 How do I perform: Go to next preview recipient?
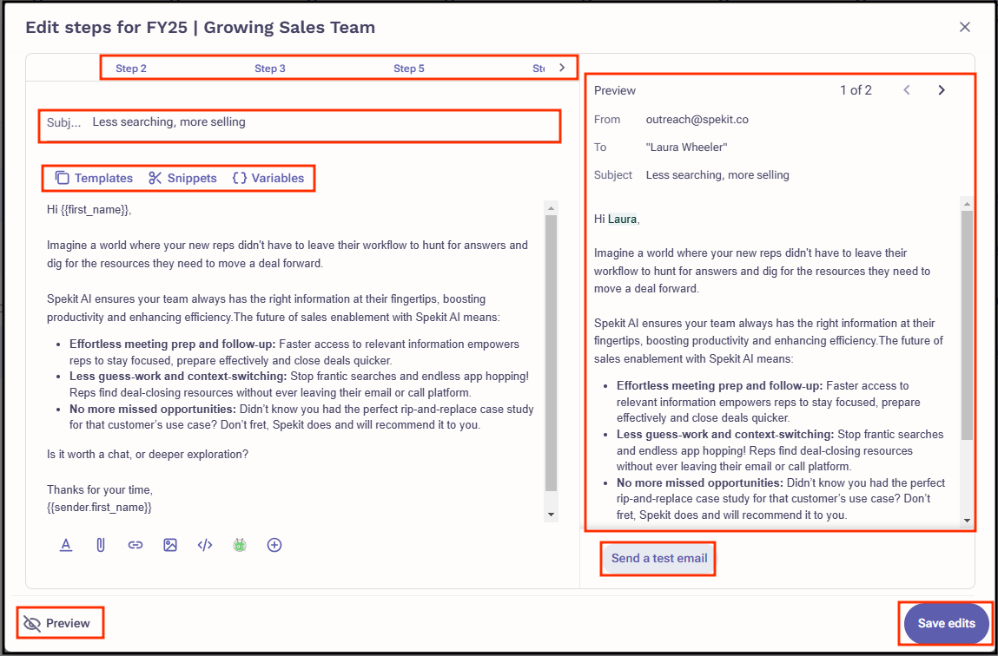point(942,90)
